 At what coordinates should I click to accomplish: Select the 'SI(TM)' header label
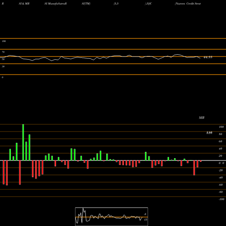[x=86, y=4]
